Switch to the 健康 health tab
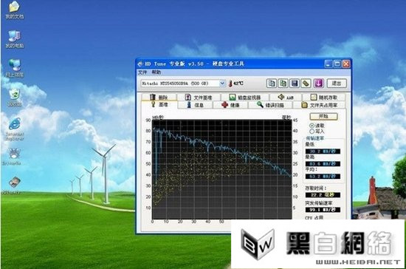Viewport: 406px width, 269px height. coord(230,105)
